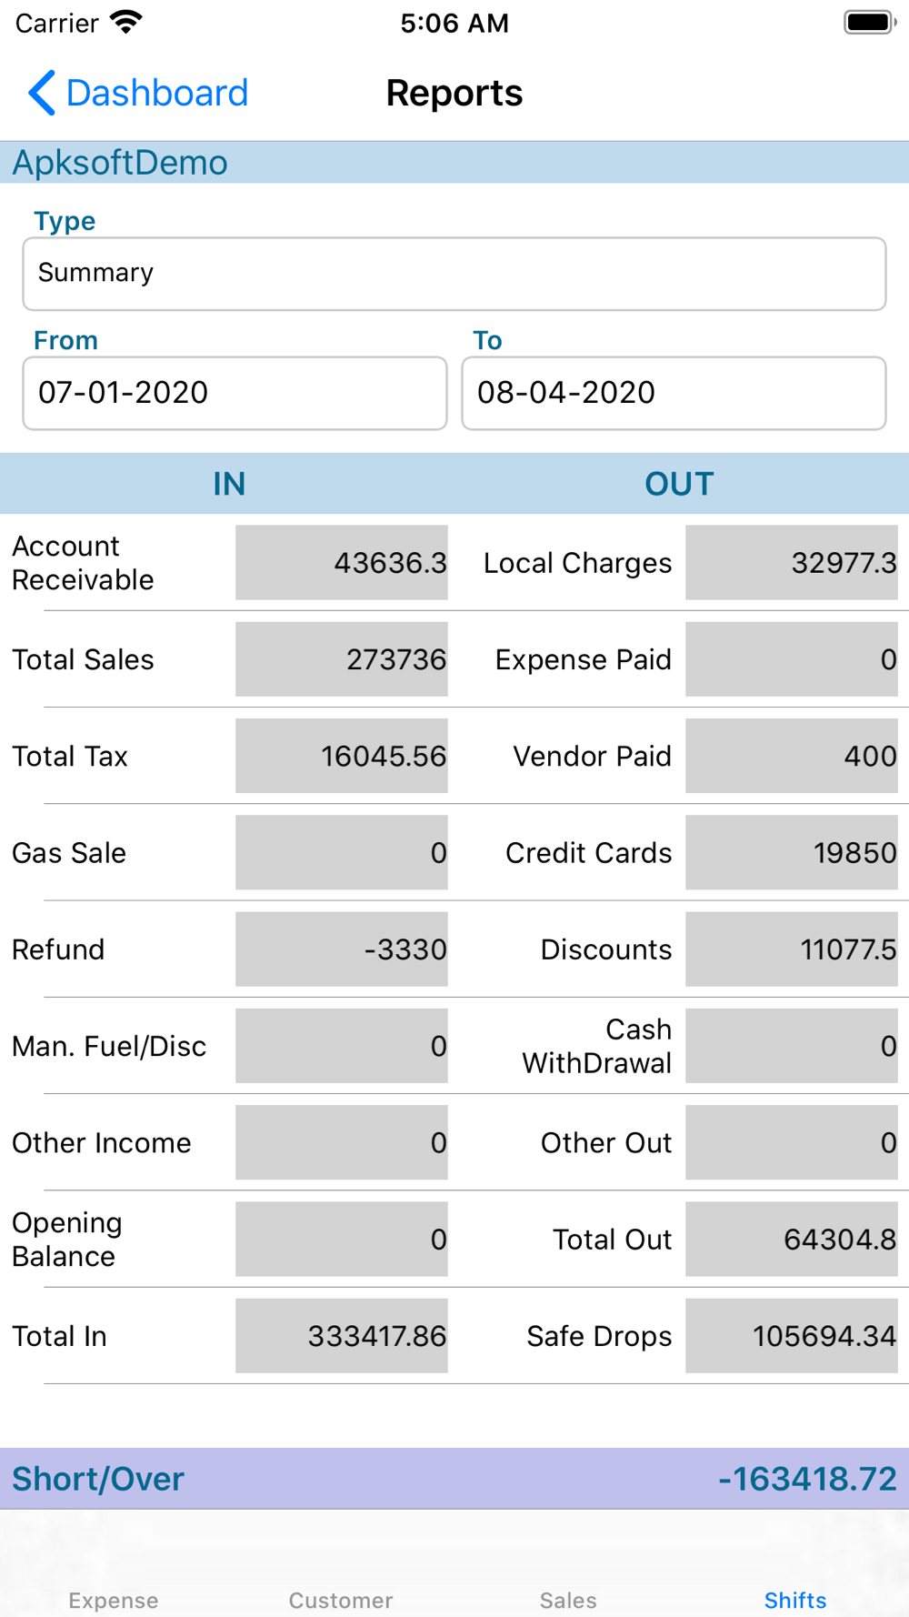This screenshot has height=1617, width=909.
Task: Tap the Discounts value 11077.5
Action: pyautogui.click(x=792, y=949)
